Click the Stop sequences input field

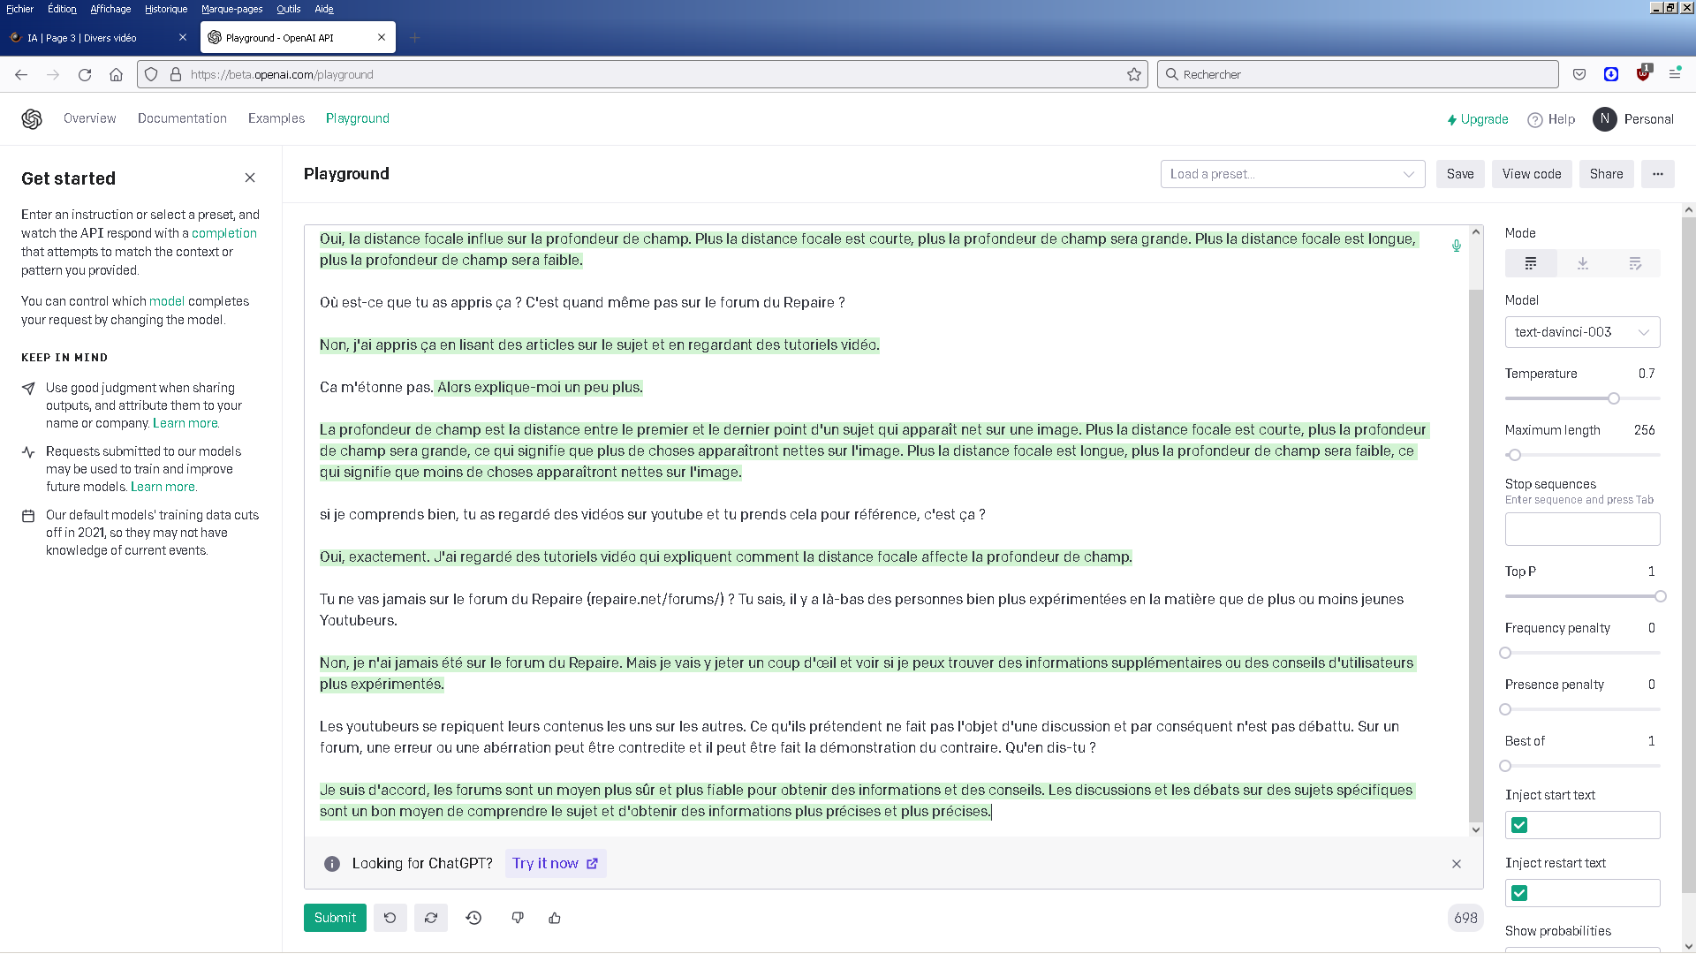(x=1582, y=529)
